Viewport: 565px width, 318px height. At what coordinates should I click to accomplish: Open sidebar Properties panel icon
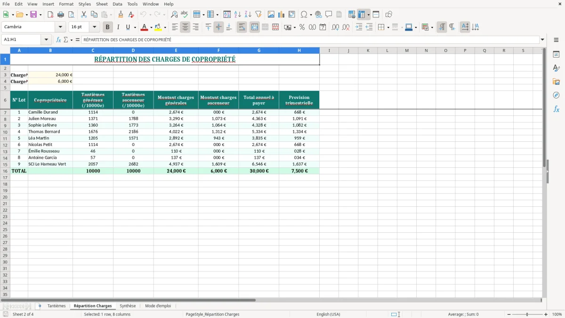[x=556, y=55]
